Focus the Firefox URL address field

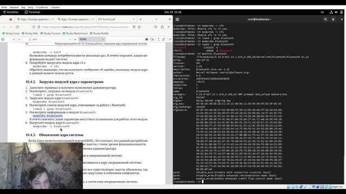[x=86, y=27]
